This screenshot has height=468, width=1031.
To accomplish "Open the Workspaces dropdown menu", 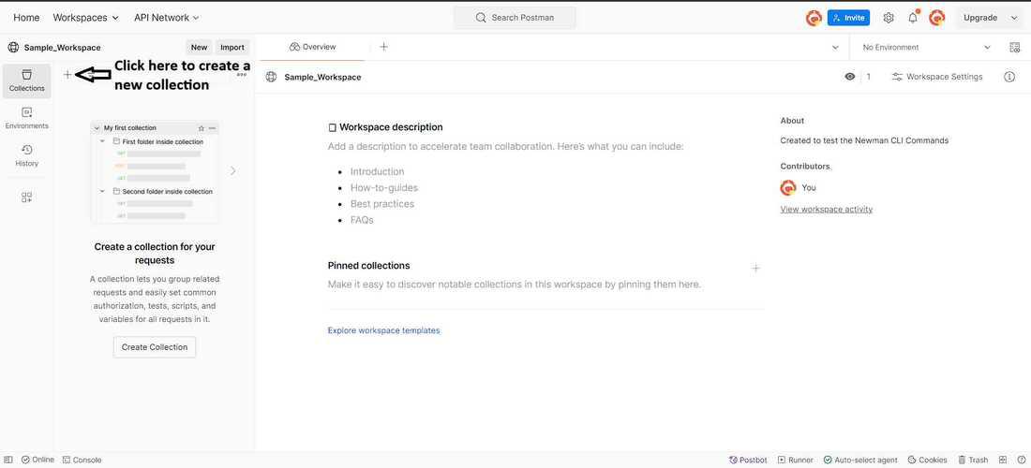I will (x=85, y=18).
